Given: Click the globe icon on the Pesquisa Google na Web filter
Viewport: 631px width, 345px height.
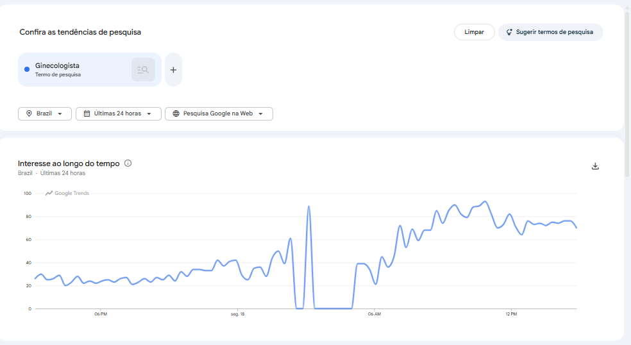Looking at the screenshot, I should point(176,114).
